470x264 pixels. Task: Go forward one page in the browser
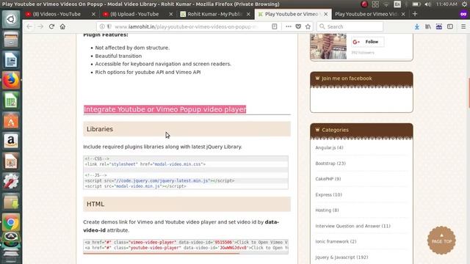[x=40, y=26]
